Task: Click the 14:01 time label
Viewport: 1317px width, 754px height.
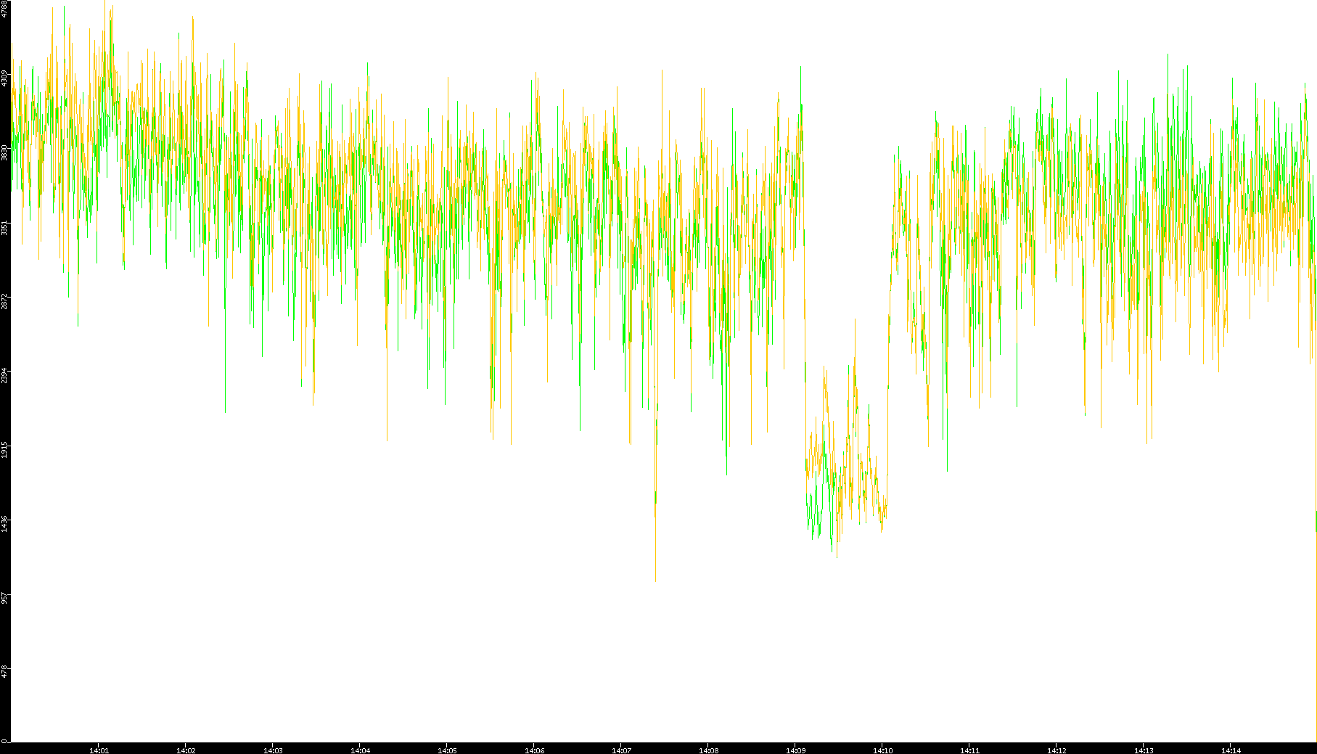Action: point(99,750)
